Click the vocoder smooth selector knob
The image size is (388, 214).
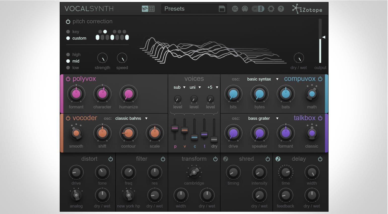click(76, 133)
